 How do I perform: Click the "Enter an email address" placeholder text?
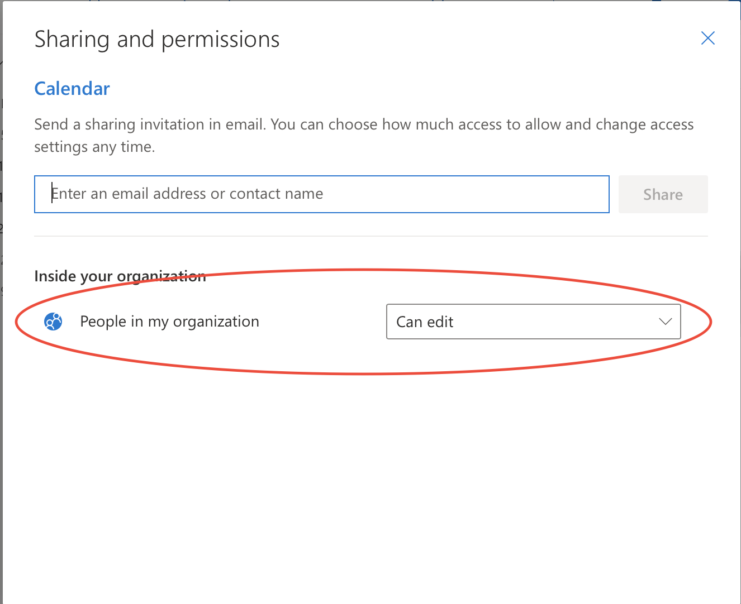click(187, 194)
